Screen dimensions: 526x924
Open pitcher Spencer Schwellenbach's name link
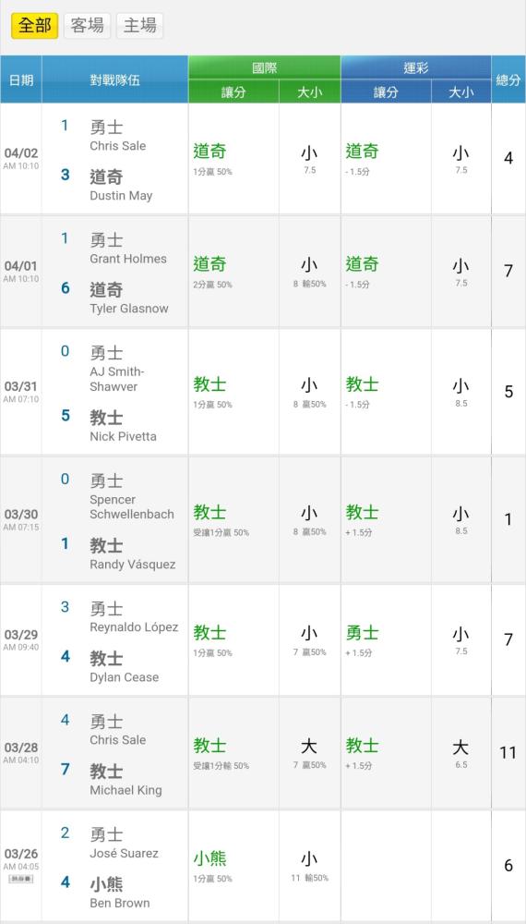(x=131, y=506)
